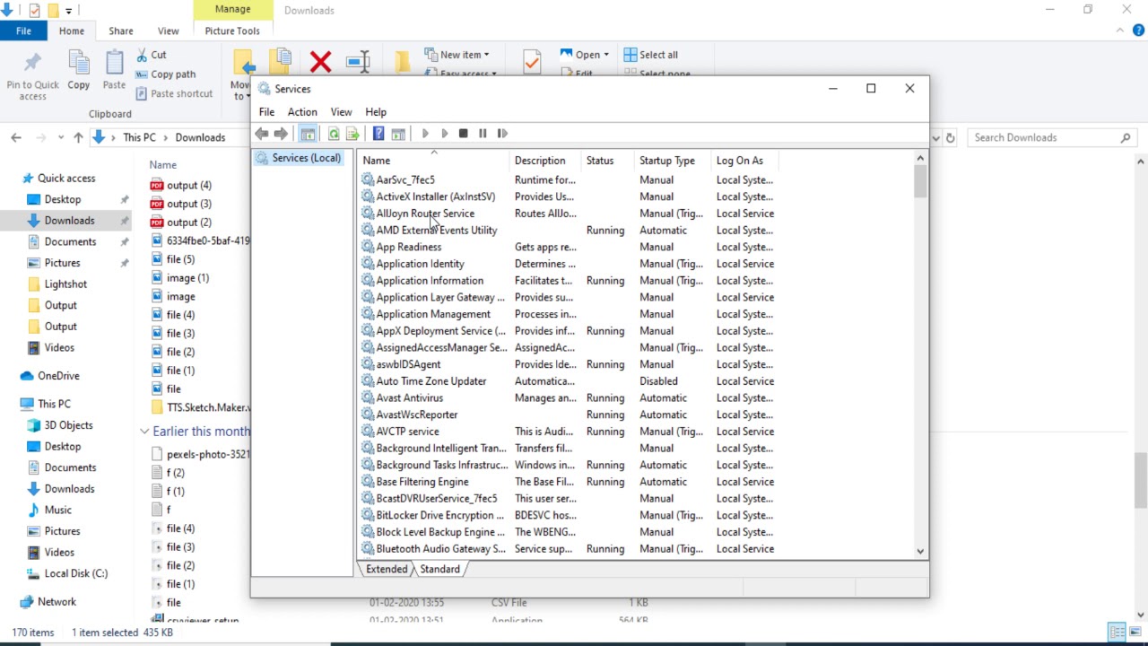Viewport: 1148px width, 646px height.
Task: Click 'Copy path' in Clipboard group
Action: 172,74
